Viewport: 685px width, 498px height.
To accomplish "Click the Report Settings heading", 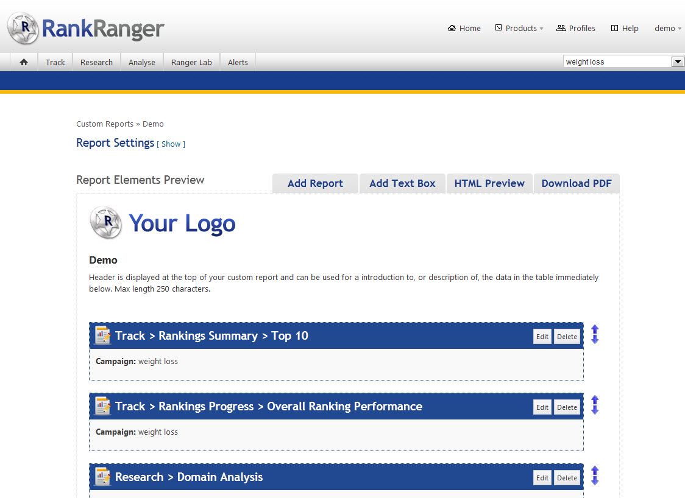I will click(115, 142).
